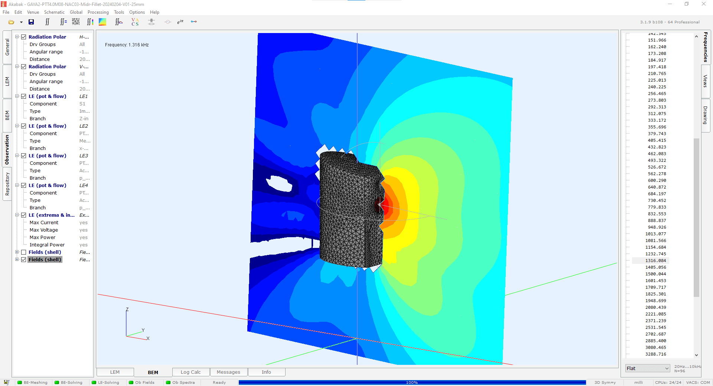Screen dimensions: 713x386
Task: Click the 100% blue progress bar
Action: (412, 382)
